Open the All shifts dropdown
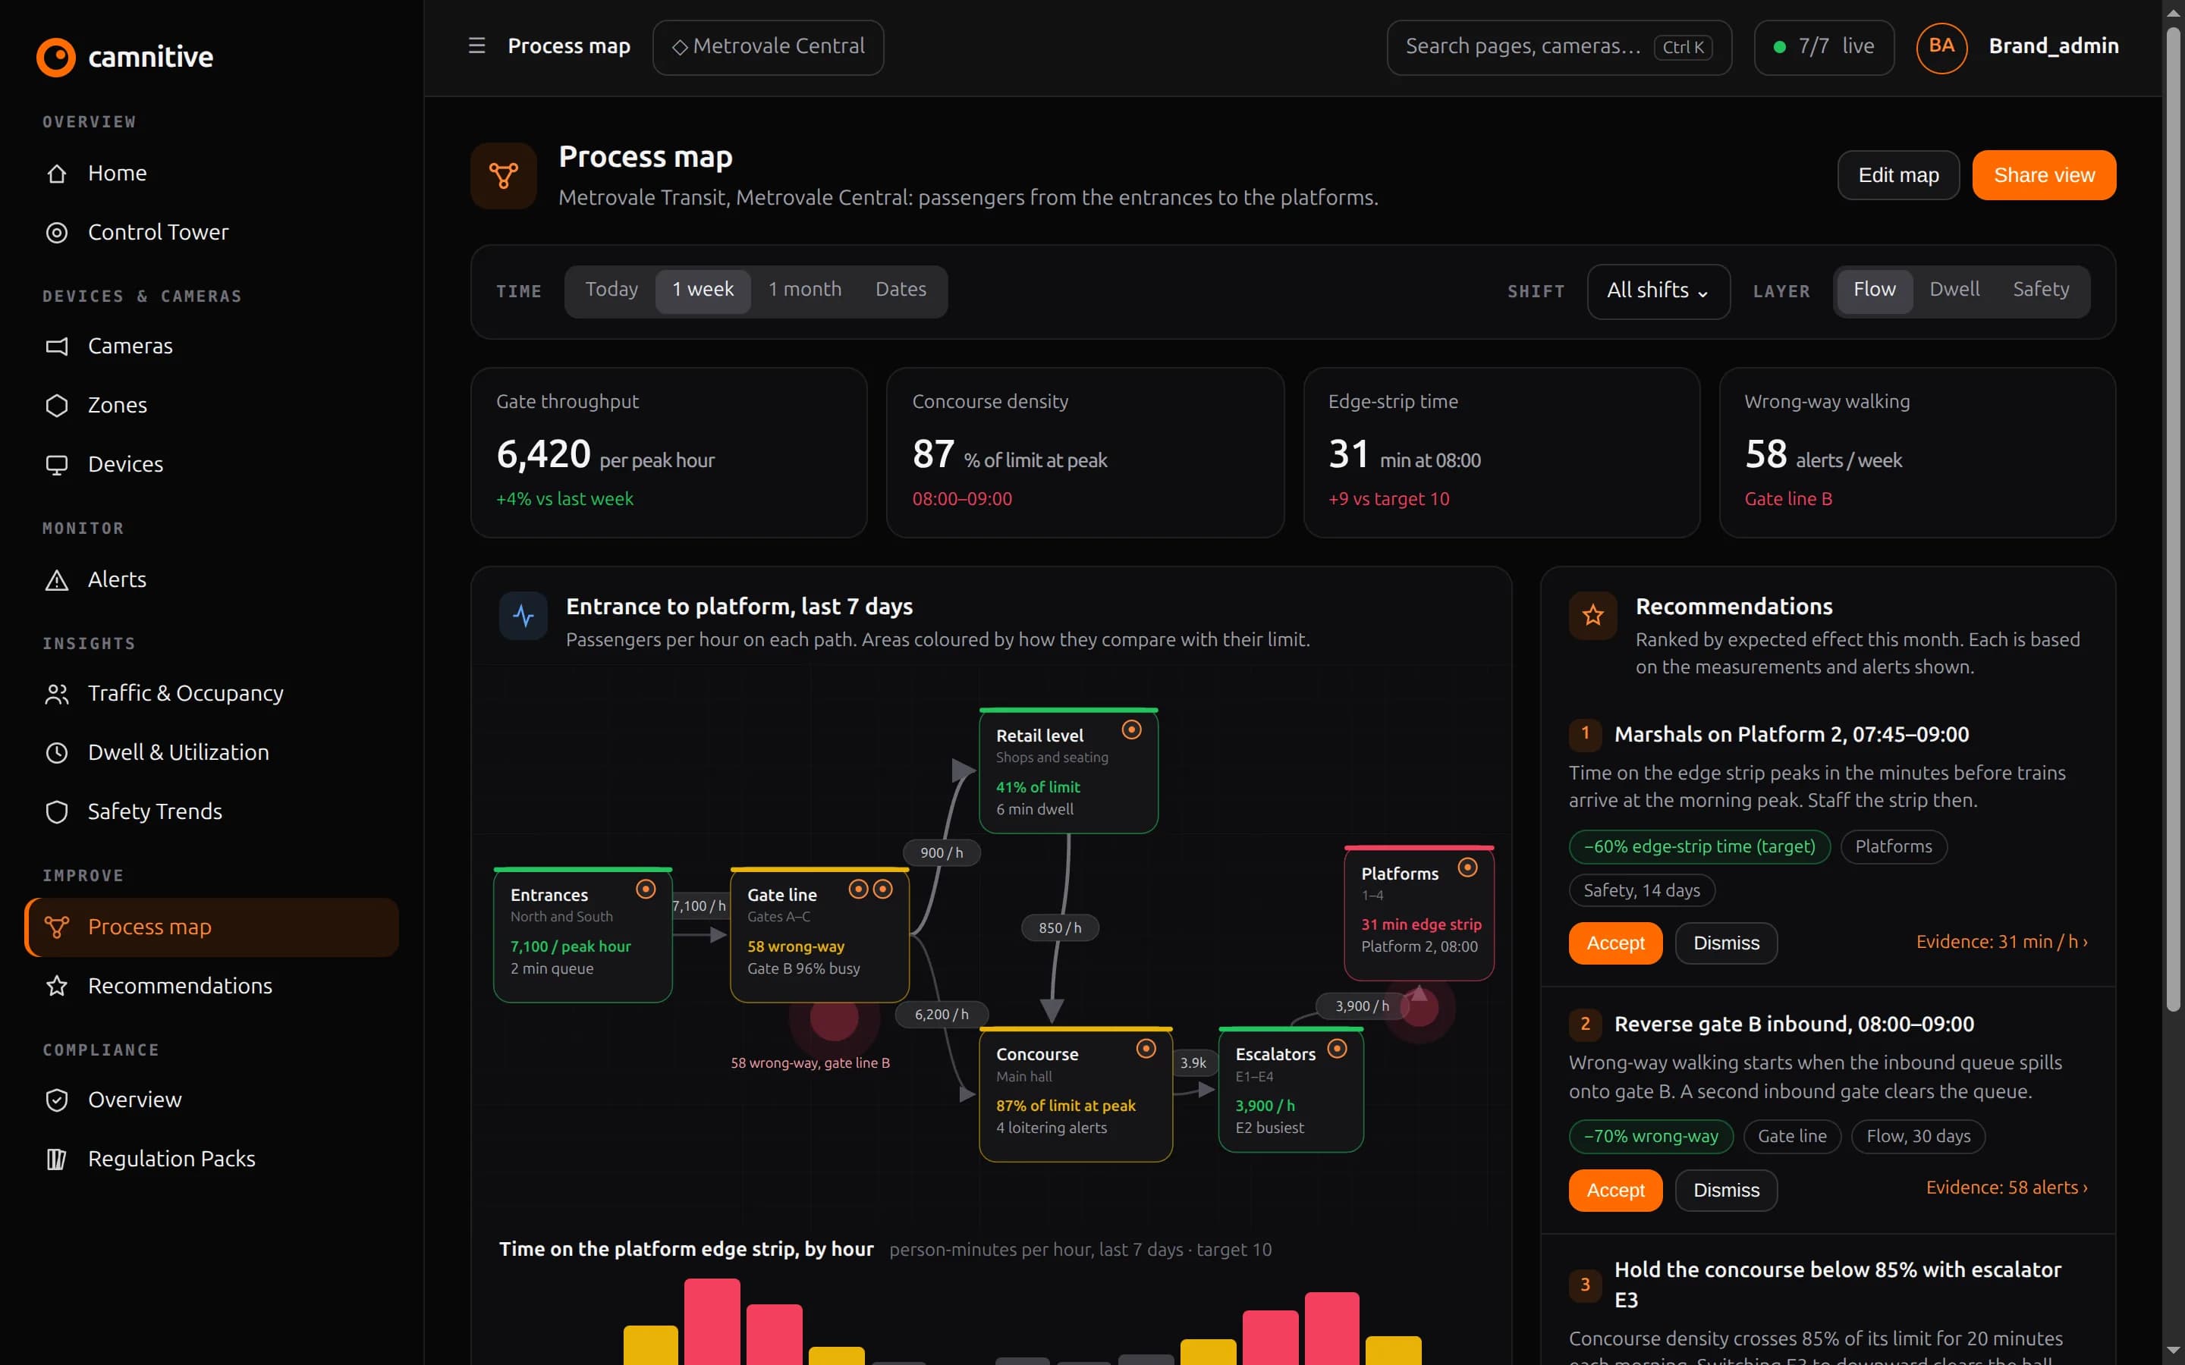The width and height of the screenshot is (2185, 1365). pyautogui.click(x=1658, y=290)
